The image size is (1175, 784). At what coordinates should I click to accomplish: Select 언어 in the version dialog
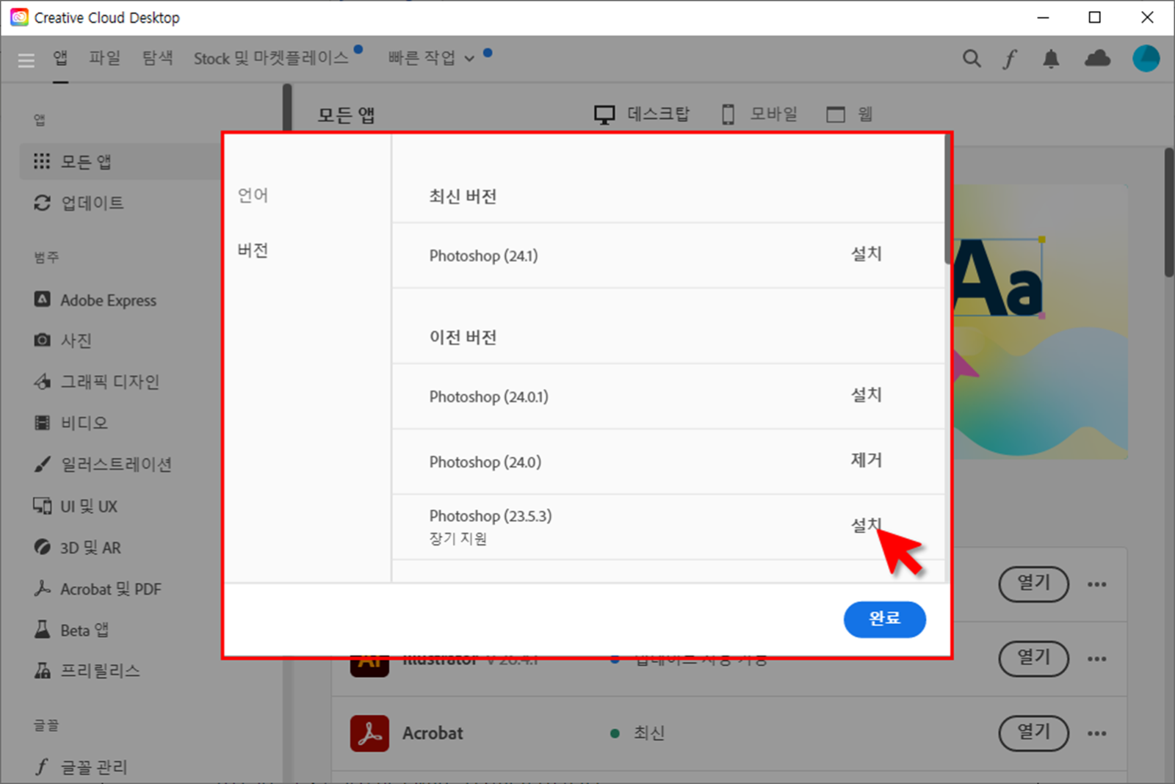click(253, 195)
